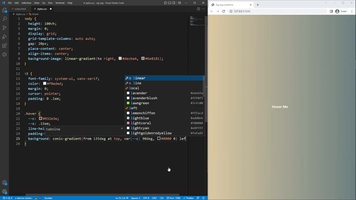Click color swatch on line 25
This screenshot has width=356, height=200.
coord(159,138)
